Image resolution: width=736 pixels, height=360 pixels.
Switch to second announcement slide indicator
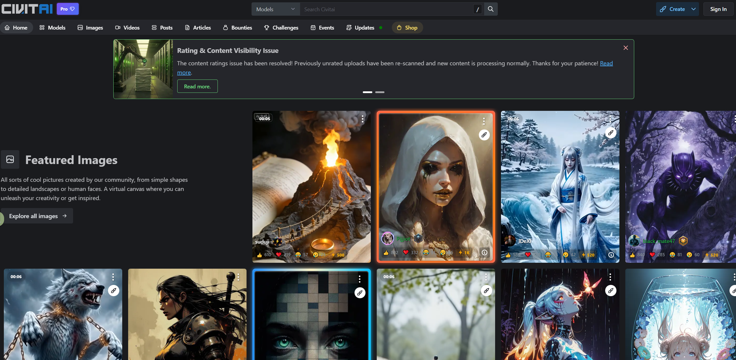(380, 92)
